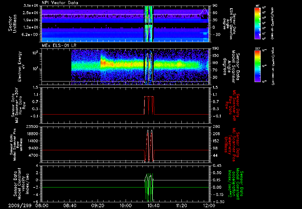The height and width of the screenshot is (209, 302).
Task: Click the "190" scanner angle tick label
Action: click(x=216, y=48)
